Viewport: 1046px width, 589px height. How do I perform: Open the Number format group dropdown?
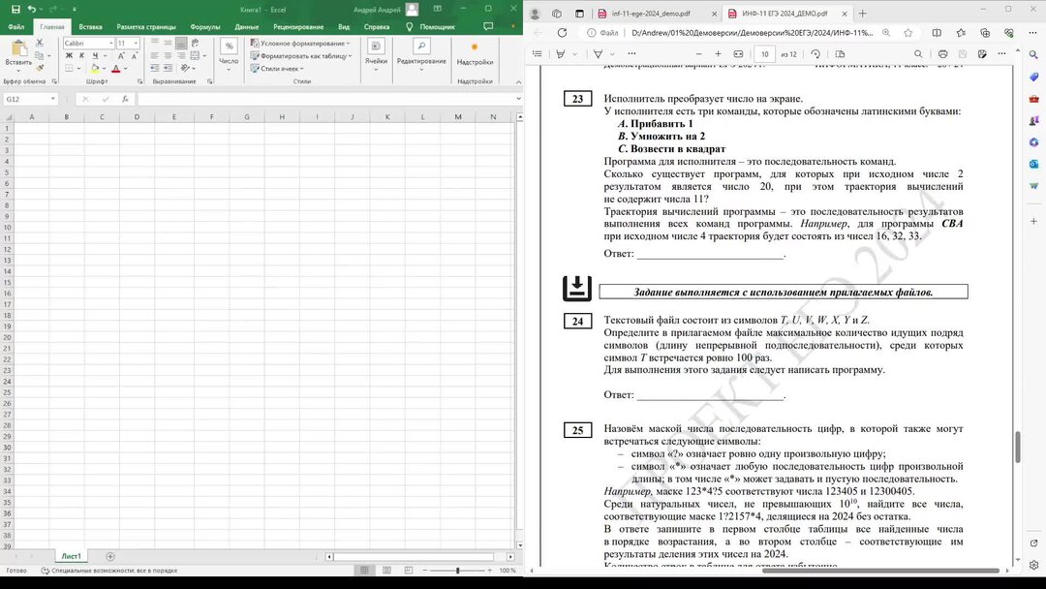click(229, 54)
